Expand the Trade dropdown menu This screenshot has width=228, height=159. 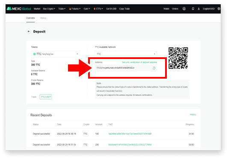(62, 9)
